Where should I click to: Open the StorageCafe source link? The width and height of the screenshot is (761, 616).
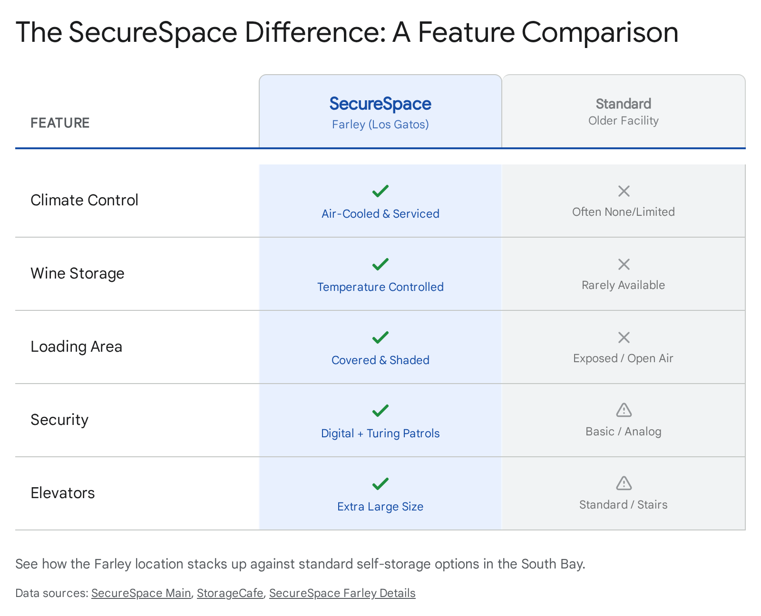(x=230, y=593)
